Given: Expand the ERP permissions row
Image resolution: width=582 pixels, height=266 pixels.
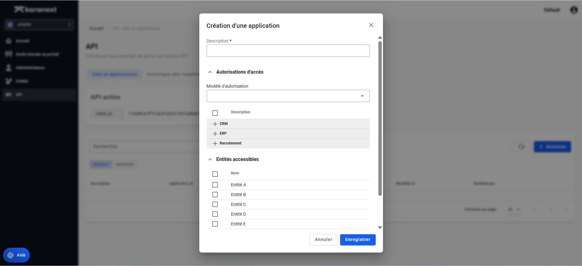Looking at the screenshot, I should (215, 134).
